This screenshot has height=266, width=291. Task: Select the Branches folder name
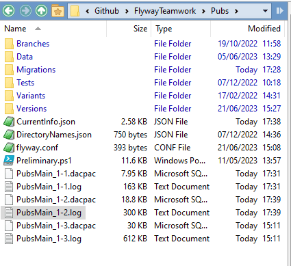(x=33, y=44)
